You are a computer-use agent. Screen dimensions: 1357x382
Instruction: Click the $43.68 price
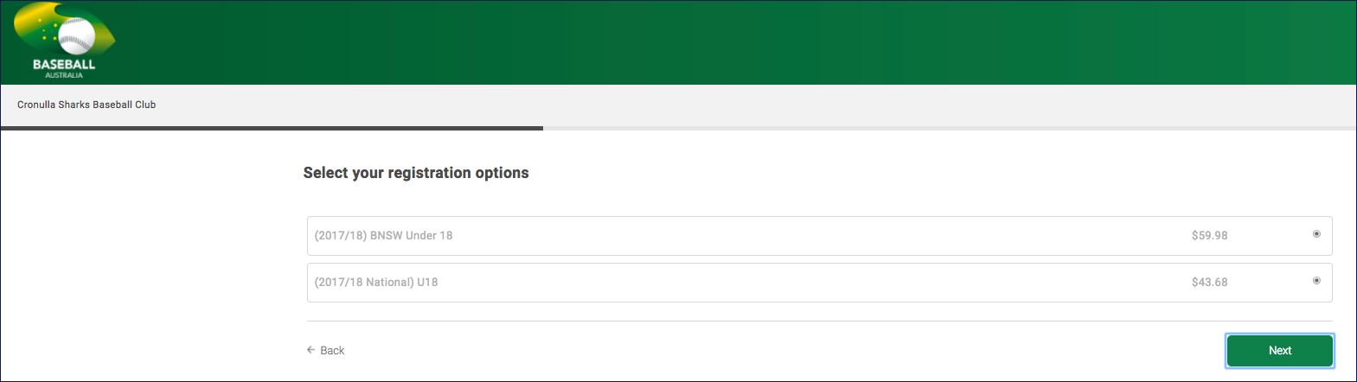[1209, 282]
